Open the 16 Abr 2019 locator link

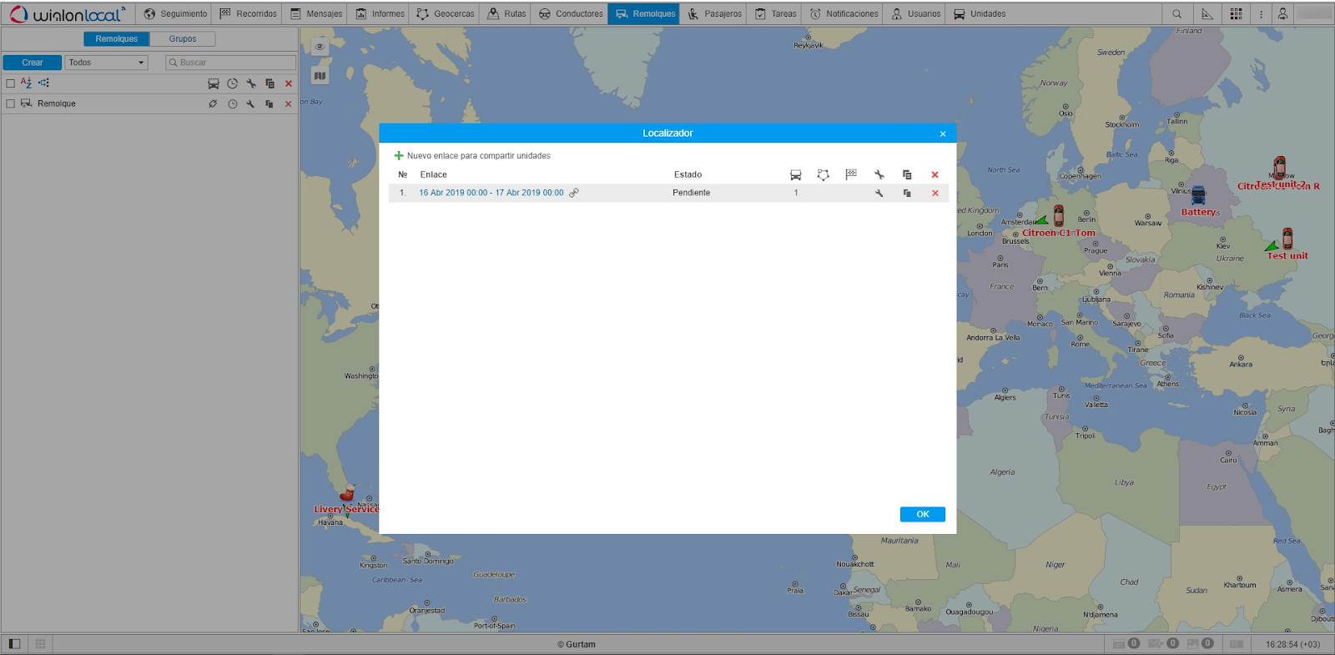491,193
